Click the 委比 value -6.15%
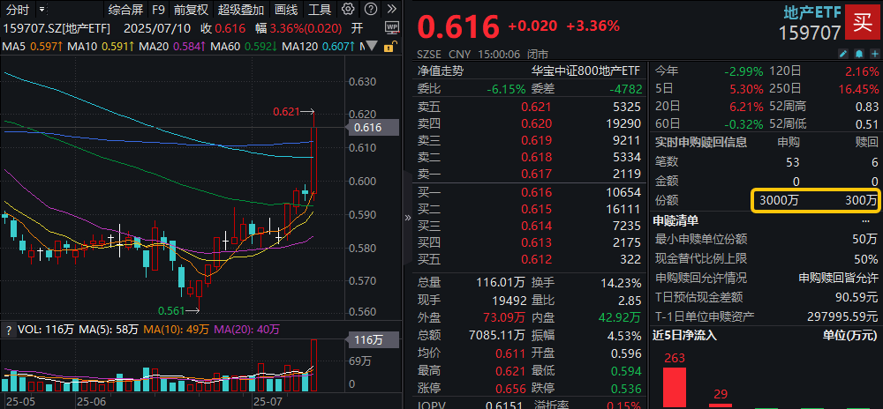 (x=506, y=89)
